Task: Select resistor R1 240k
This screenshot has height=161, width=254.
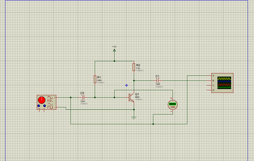Action: pyautogui.click(x=95, y=79)
